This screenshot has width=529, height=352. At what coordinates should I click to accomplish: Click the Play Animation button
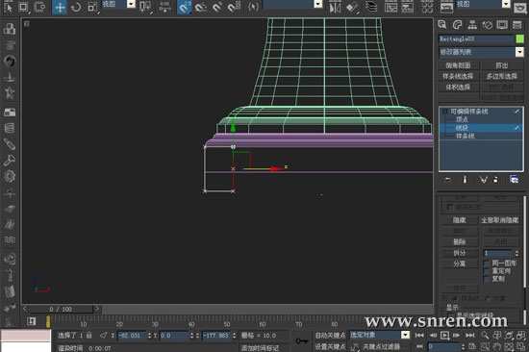point(444,335)
